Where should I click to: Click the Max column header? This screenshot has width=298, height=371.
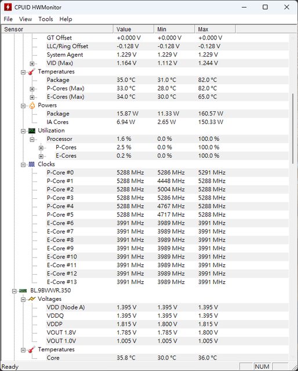[x=215, y=29]
